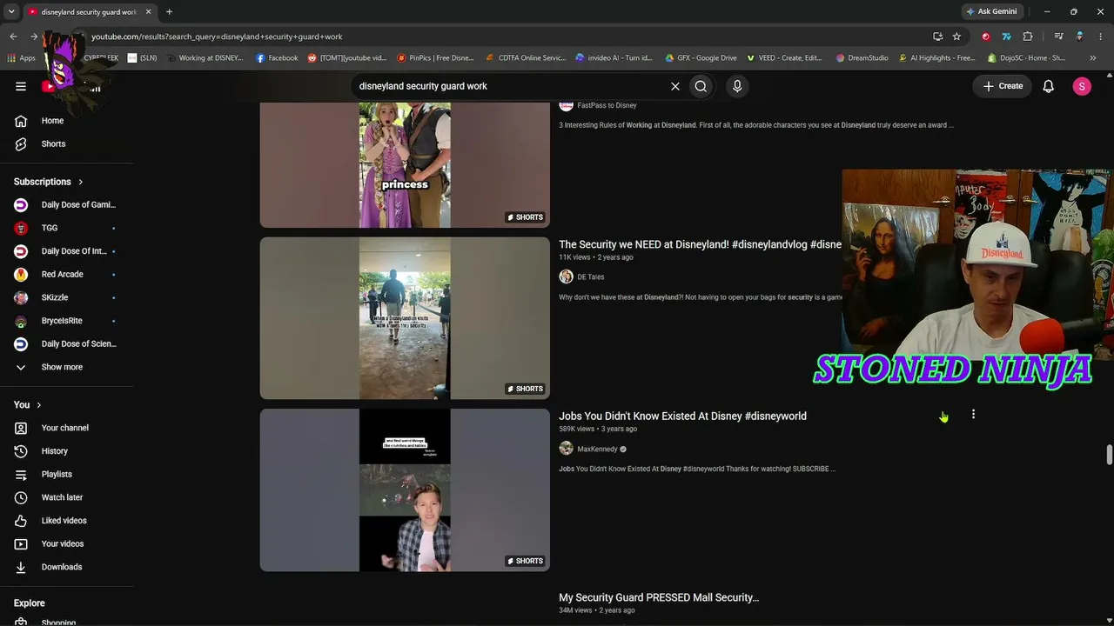Open 'Jobs You Didn't Know Existed At Disney' title

[682, 416]
